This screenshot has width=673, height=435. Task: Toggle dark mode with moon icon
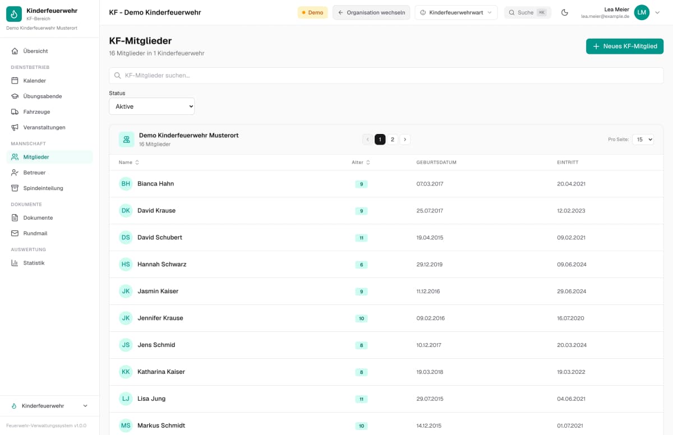[565, 12]
